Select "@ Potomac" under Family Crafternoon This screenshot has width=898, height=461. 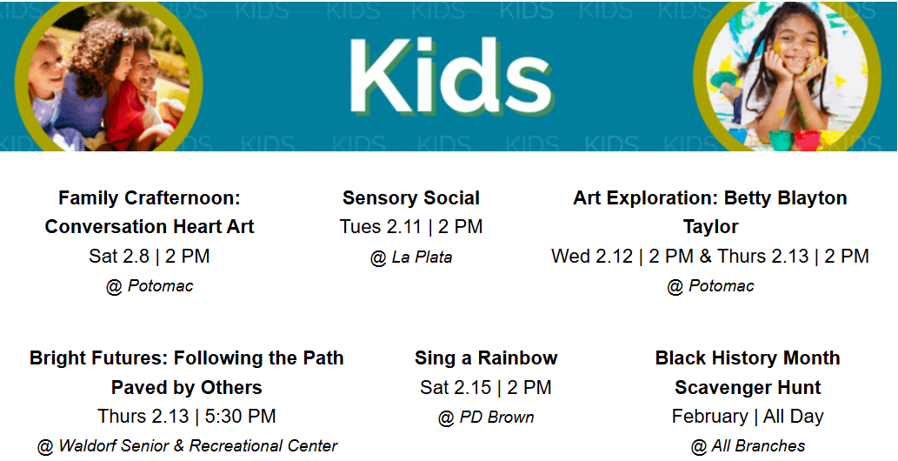(150, 286)
